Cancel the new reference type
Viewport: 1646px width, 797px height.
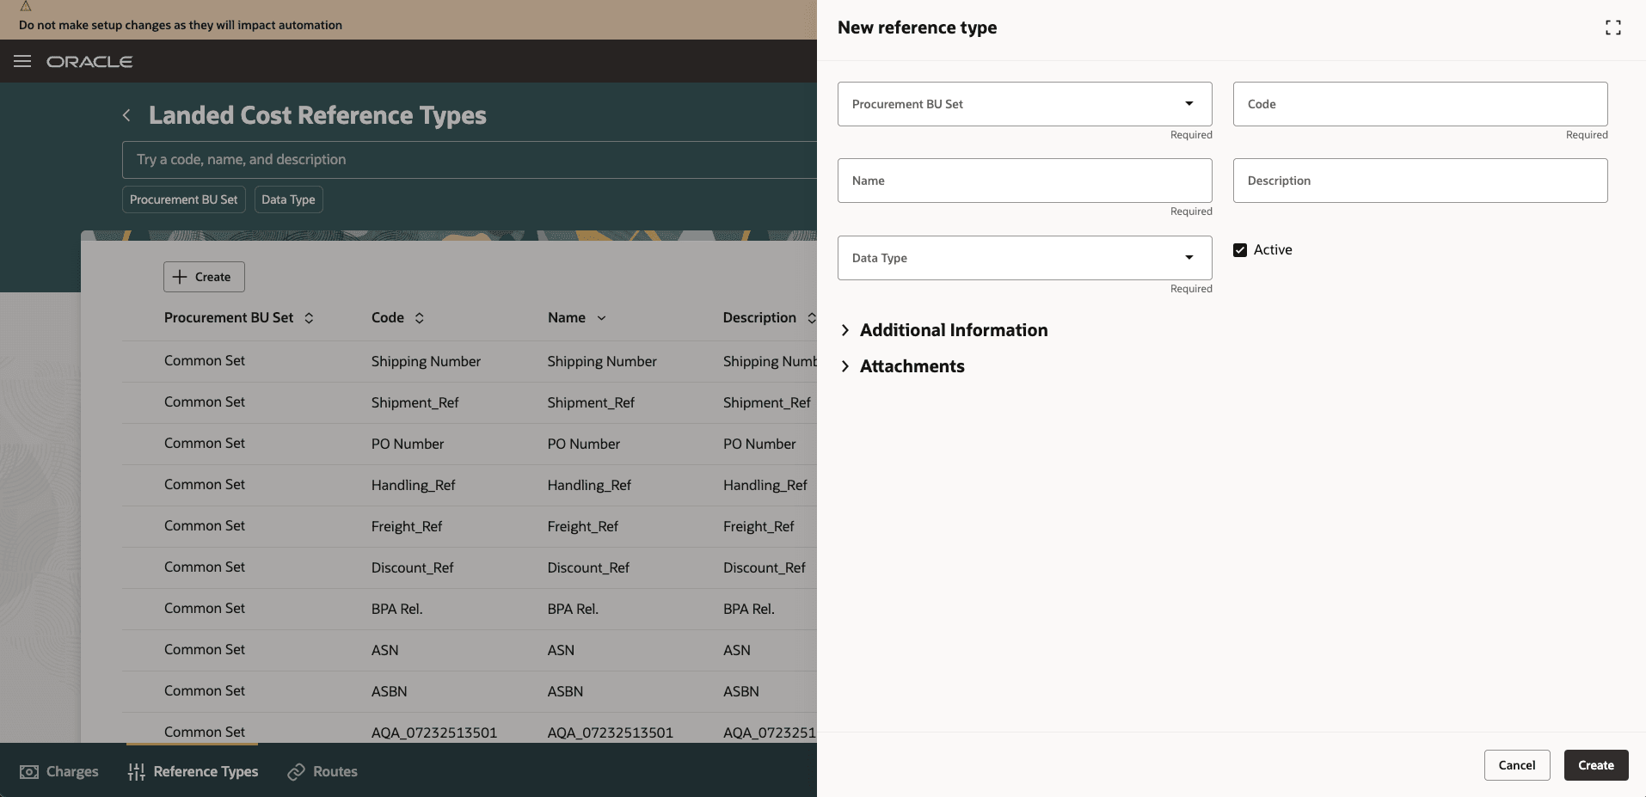pyautogui.click(x=1517, y=765)
